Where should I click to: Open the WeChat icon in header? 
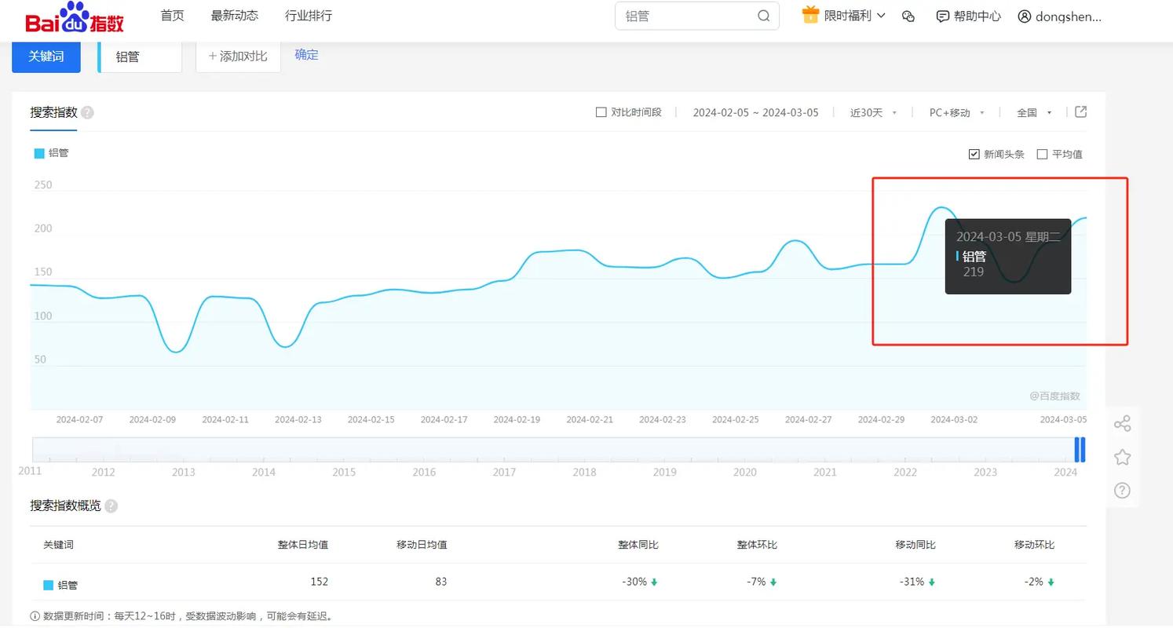pos(908,16)
